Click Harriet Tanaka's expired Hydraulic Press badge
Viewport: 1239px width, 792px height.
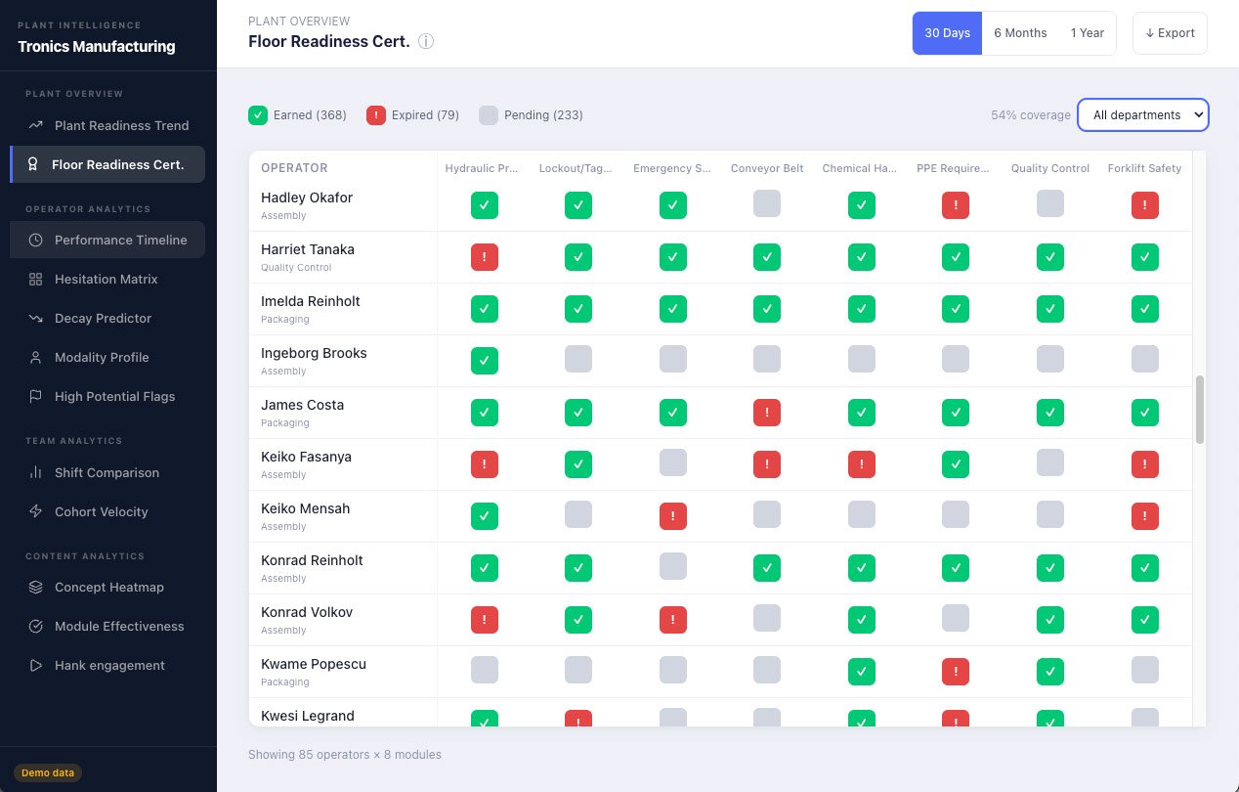tap(485, 257)
